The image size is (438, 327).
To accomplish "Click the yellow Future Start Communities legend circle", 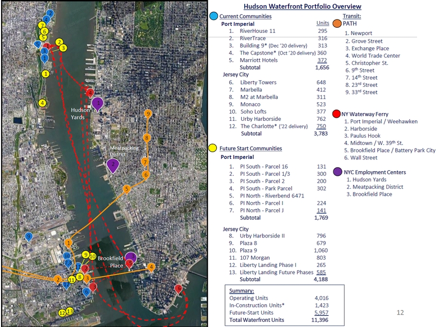I will 213,149.
